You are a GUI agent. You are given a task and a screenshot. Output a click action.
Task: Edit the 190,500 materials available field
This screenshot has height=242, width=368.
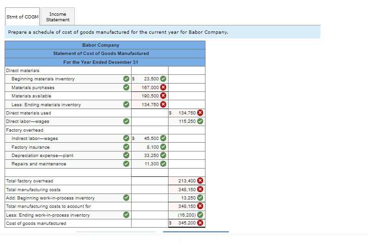pyautogui.click(x=150, y=96)
